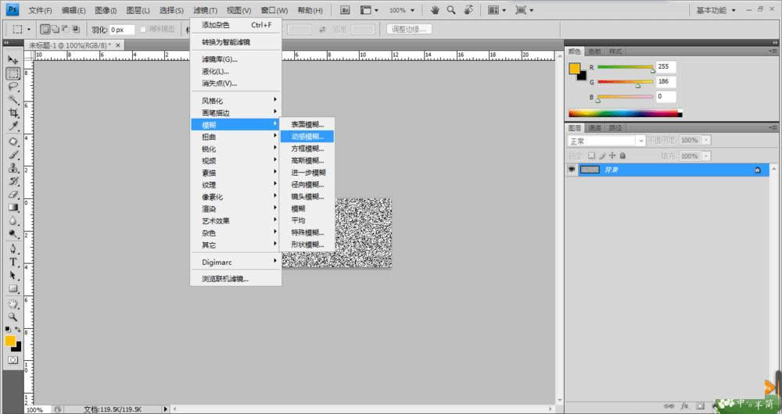Choose the Crop tool

(x=13, y=113)
